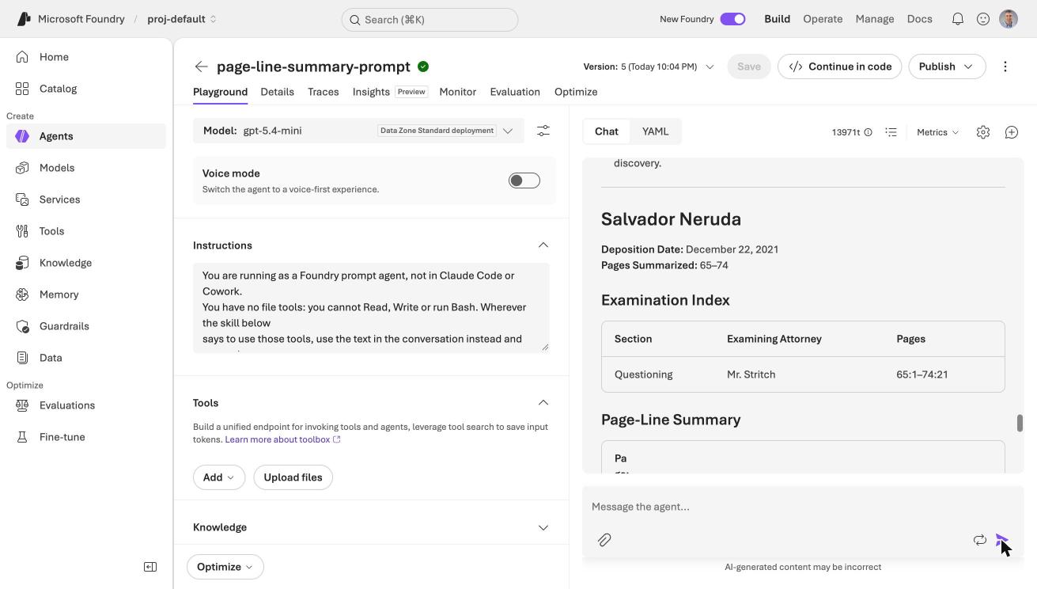This screenshot has width=1037, height=589.
Task: Click the chat scrollbar thumb
Action: [1020, 423]
